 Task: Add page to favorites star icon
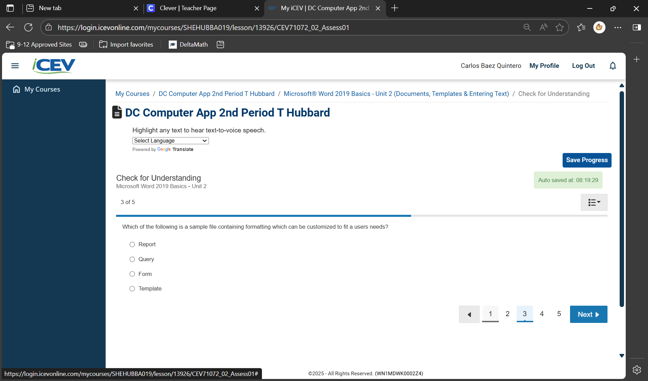point(560,27)
